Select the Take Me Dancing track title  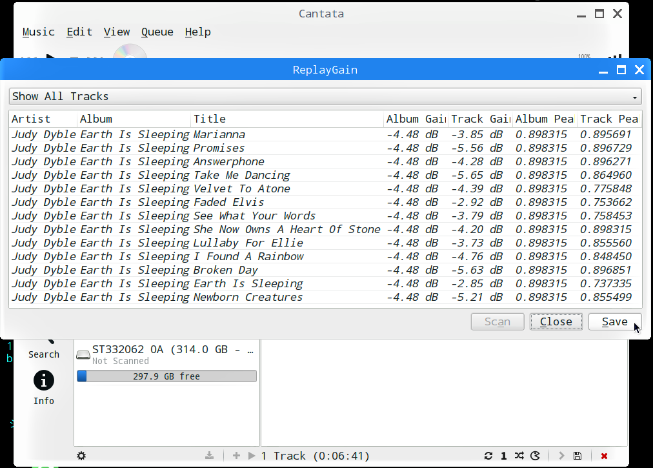pyautogui.click(x=241, y=176)
